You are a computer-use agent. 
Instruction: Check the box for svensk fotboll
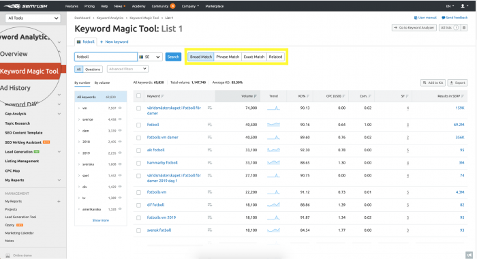pyautogui.click(x=139, y=230)
